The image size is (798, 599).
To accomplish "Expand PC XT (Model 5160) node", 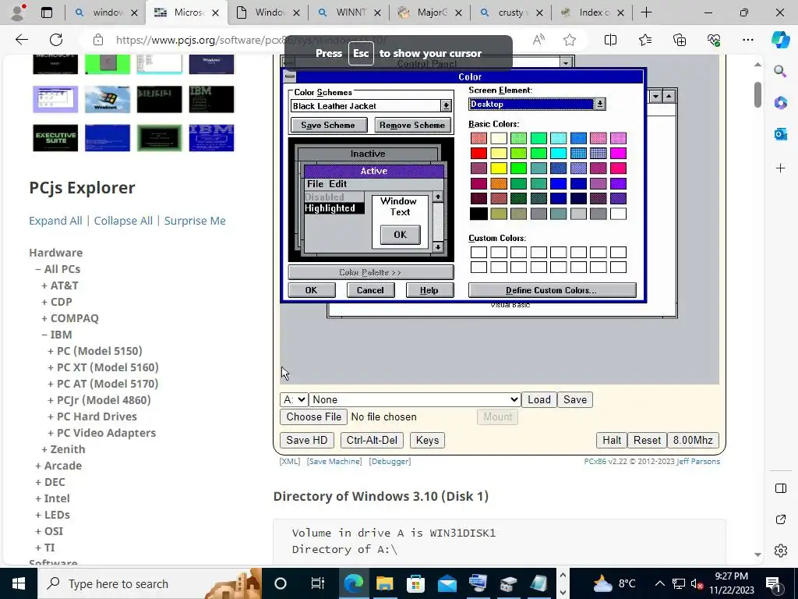I will pos(51,367).
